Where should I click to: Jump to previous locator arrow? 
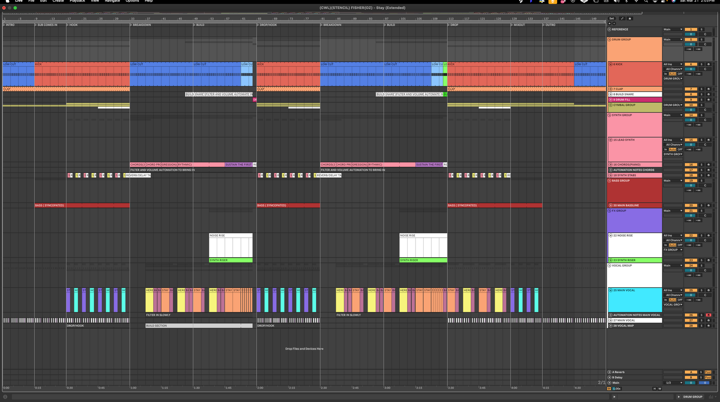pyautogui.click(x=610, y=24)
